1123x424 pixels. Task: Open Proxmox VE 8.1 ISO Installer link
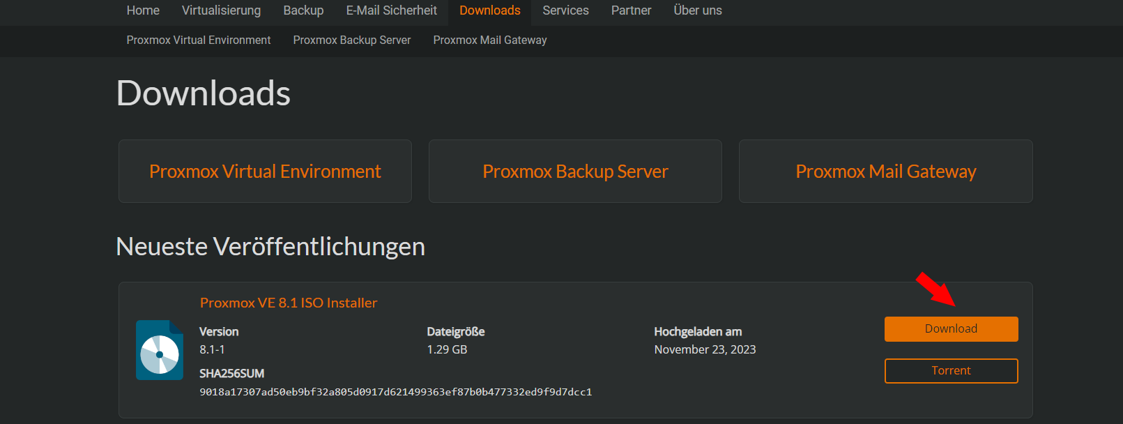click(x=289, y=303)
